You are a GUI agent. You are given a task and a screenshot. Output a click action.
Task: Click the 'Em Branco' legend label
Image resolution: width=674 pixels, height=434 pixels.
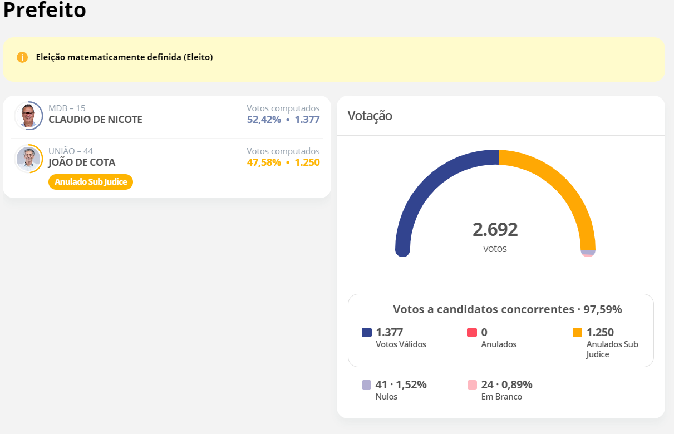pos(501,397)
